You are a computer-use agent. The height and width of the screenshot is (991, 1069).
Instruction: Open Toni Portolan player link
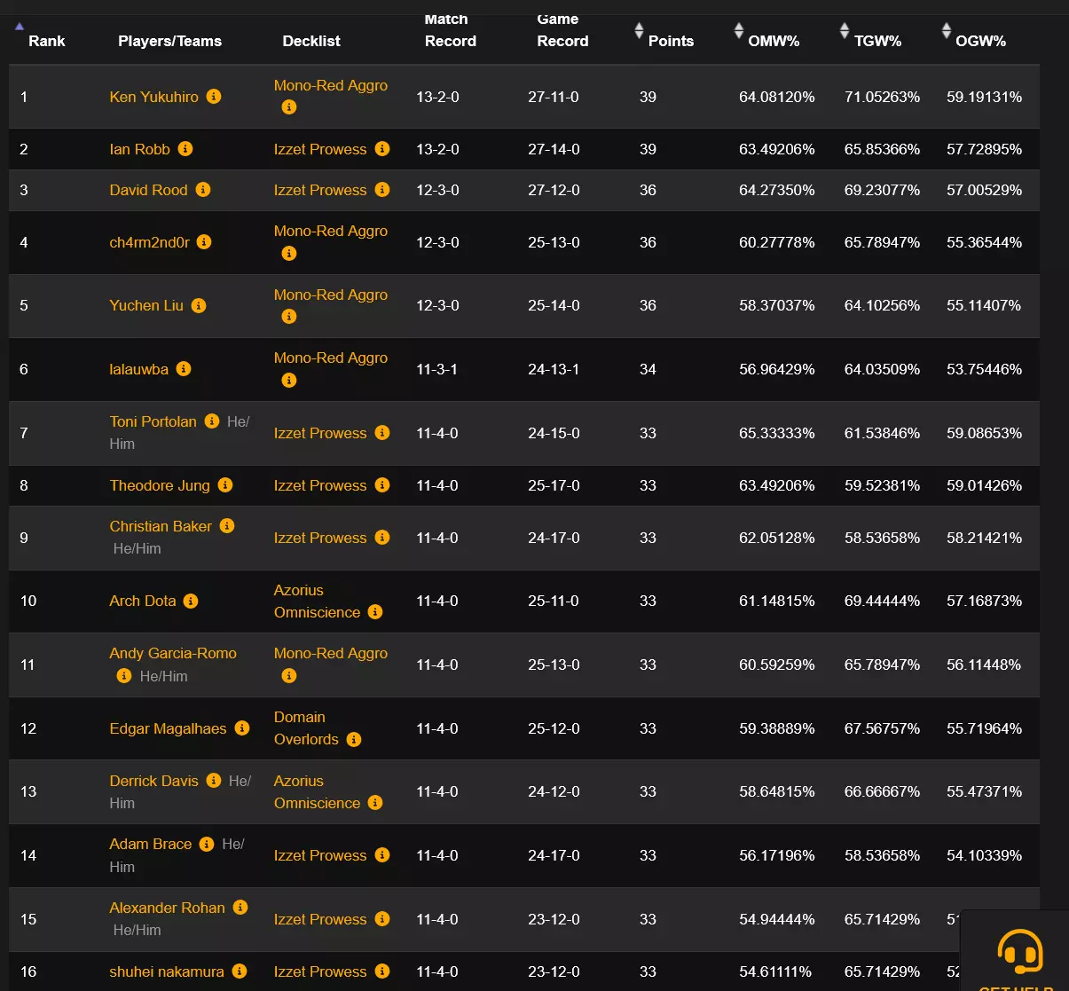point(153,421)
